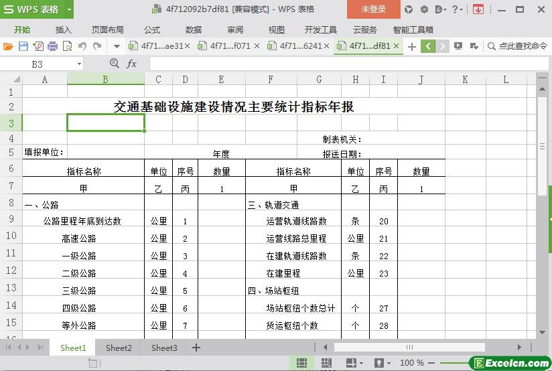Switch to page break preview in status bar

point(326,363)
